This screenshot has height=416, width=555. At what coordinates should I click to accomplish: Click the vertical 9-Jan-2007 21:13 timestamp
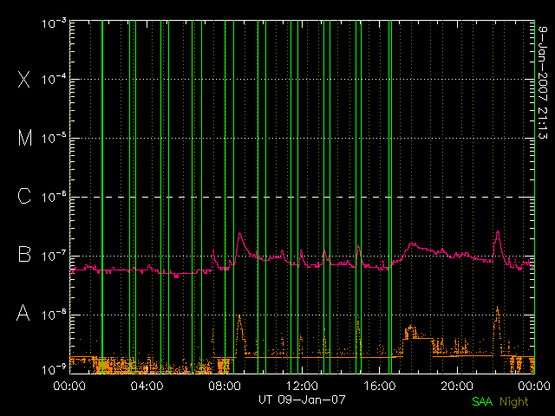543,82
